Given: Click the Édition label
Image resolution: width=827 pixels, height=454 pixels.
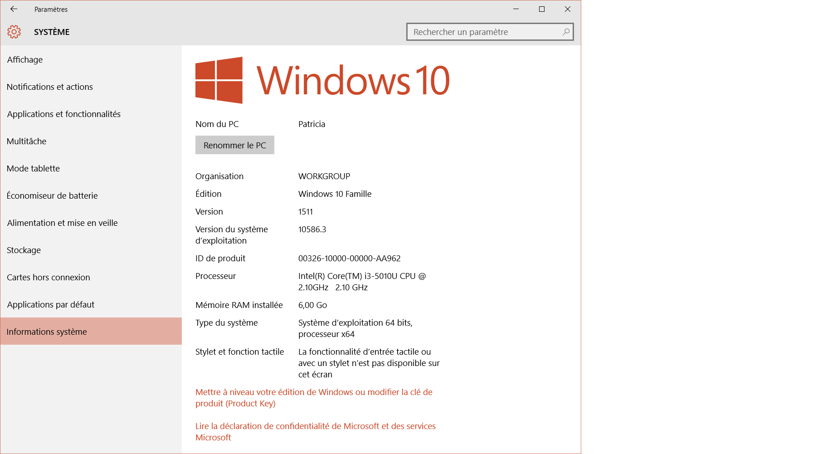Looking at the screenshot, I should click(209, 194).
